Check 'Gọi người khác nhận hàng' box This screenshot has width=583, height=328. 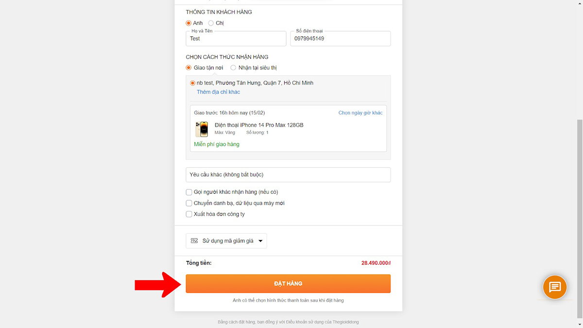coord(189,192)
